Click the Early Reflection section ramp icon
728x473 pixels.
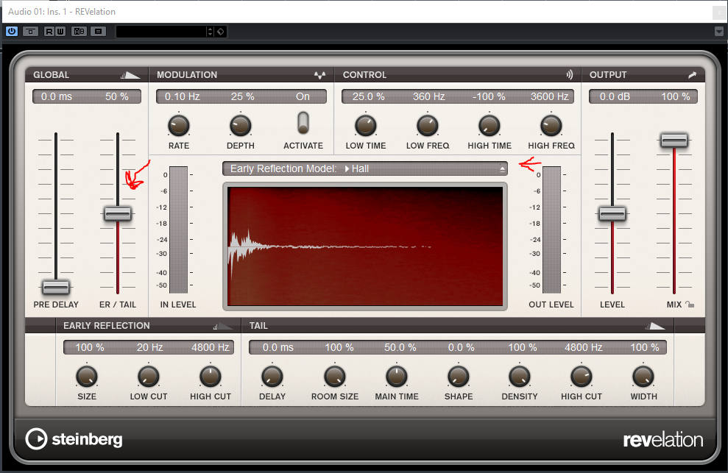[223, 327]
